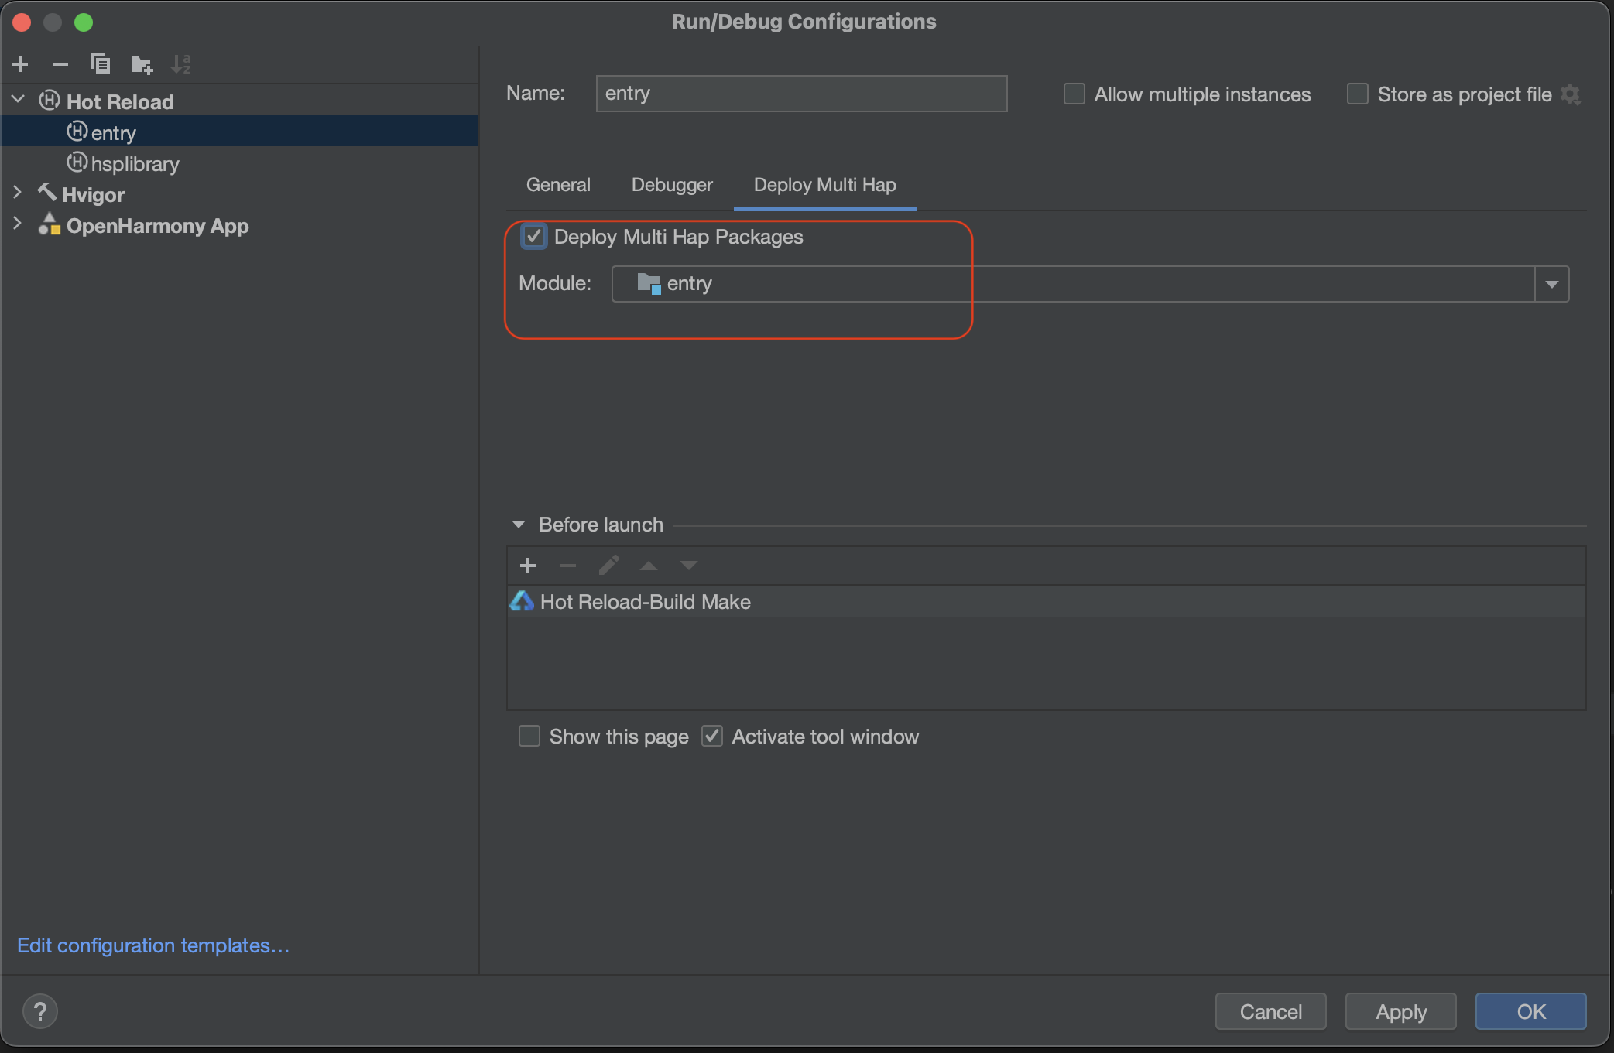The height and width of the screenshot is (1053, 1614).
Task: Open the help question mark button
Action: click(x=40, y=1010)
